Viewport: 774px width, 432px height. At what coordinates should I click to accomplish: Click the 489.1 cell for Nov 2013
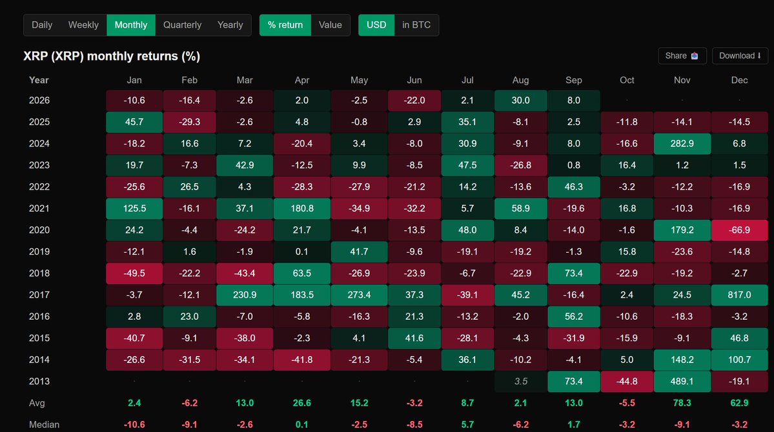coord(682,381)
